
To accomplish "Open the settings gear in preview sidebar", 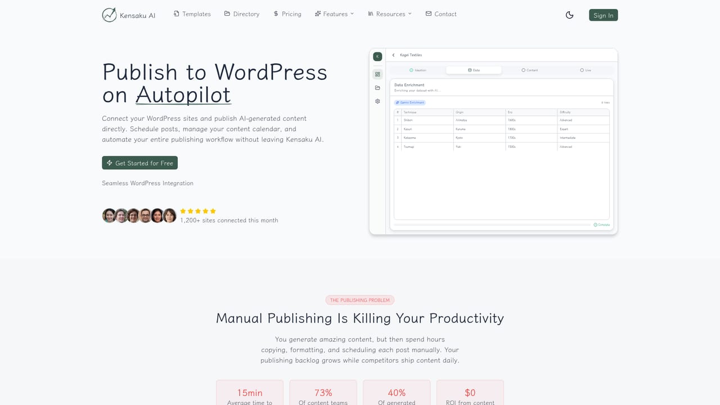I will [377, 101].
